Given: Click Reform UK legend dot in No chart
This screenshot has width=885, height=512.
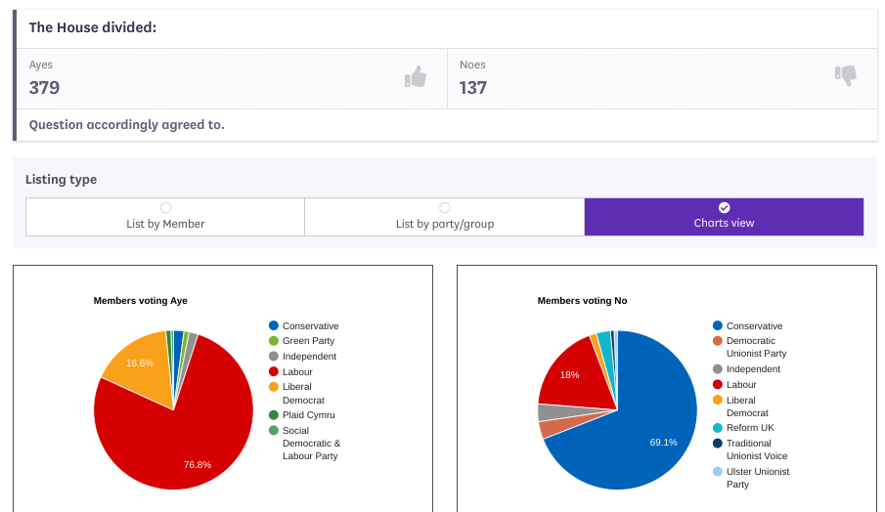Looking at the screenshot, I should tap(718, 428).
